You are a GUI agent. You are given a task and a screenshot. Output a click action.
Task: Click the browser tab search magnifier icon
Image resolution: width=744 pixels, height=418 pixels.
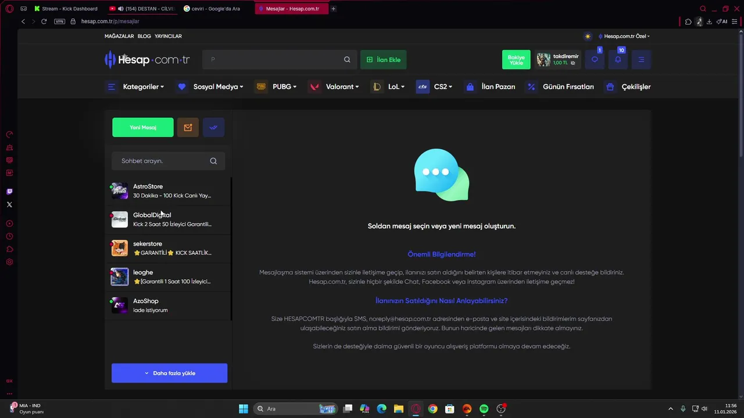pos(703,9)
